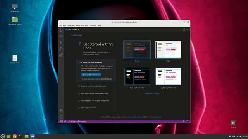
Task: Open the Computer desktop icon
Action: (x=15, y=8)
